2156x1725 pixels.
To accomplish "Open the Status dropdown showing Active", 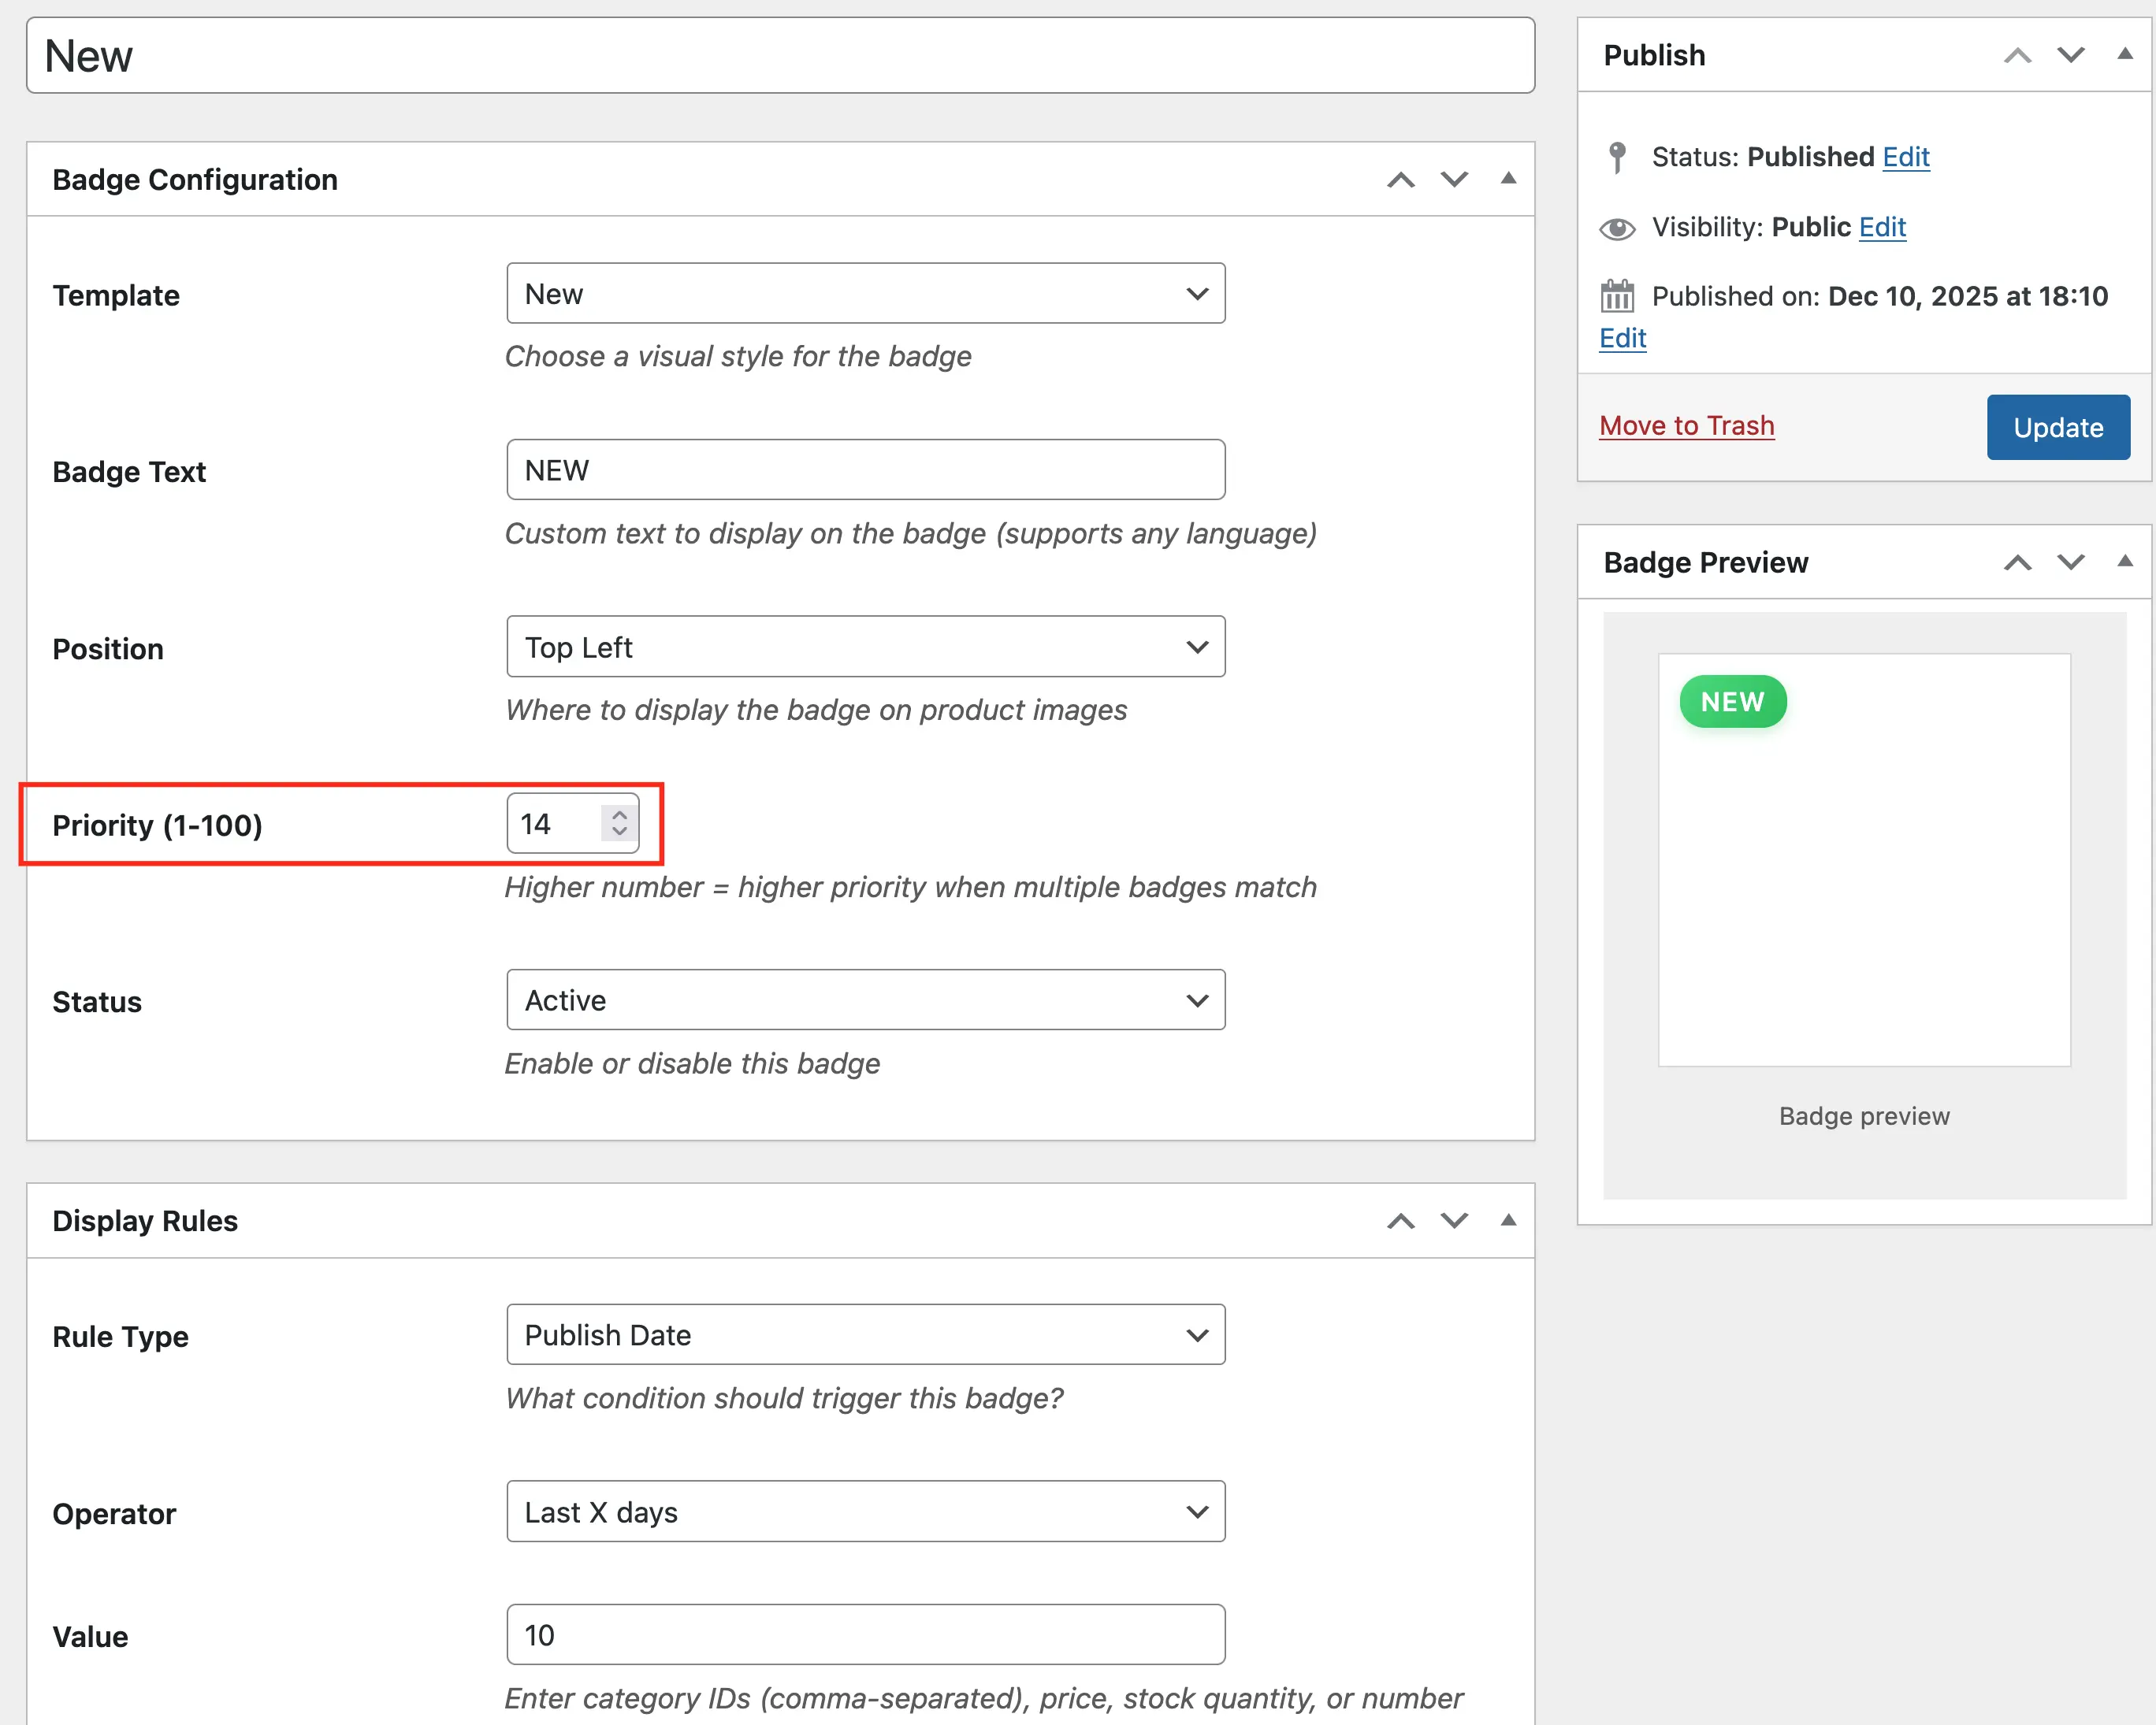I will 865,1000.
